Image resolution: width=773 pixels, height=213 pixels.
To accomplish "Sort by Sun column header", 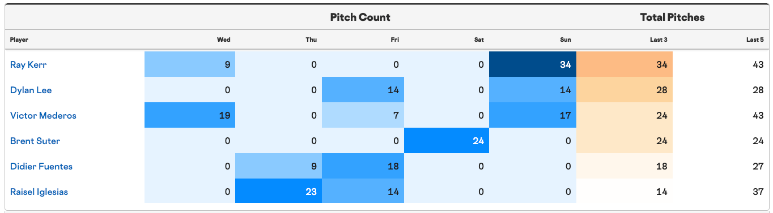I will [x=566, y=40].
